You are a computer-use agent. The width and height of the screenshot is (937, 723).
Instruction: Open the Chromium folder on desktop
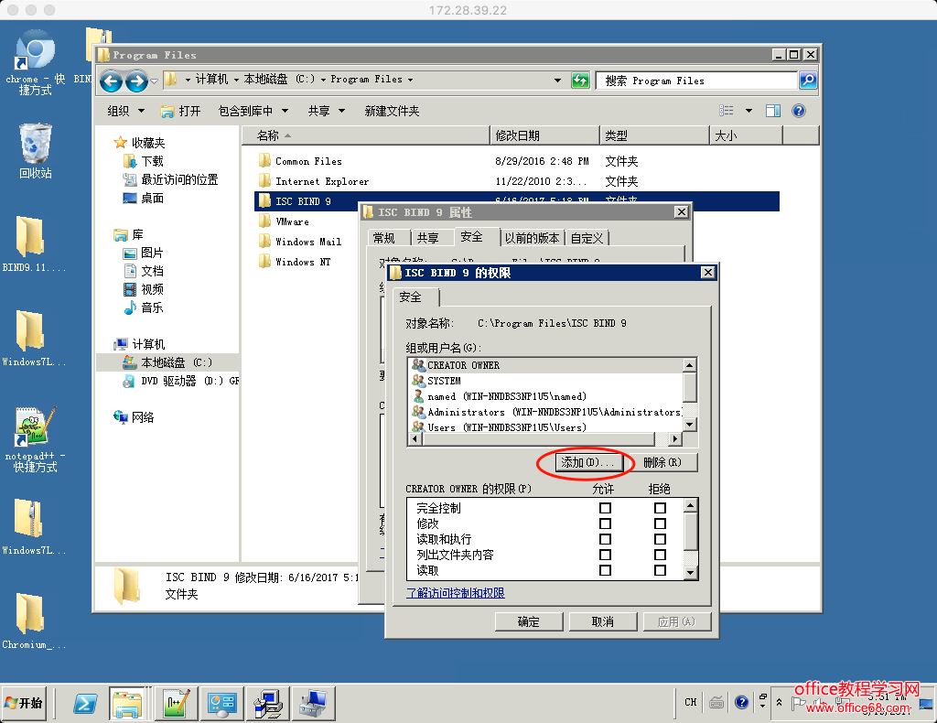[x=33, y=620]
